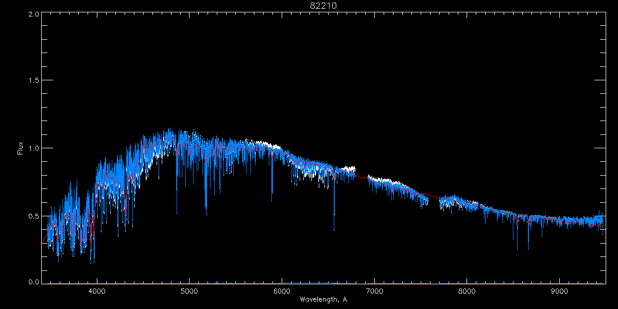
Task: Click the 7000 wavelength tick label
Action: 374,290
